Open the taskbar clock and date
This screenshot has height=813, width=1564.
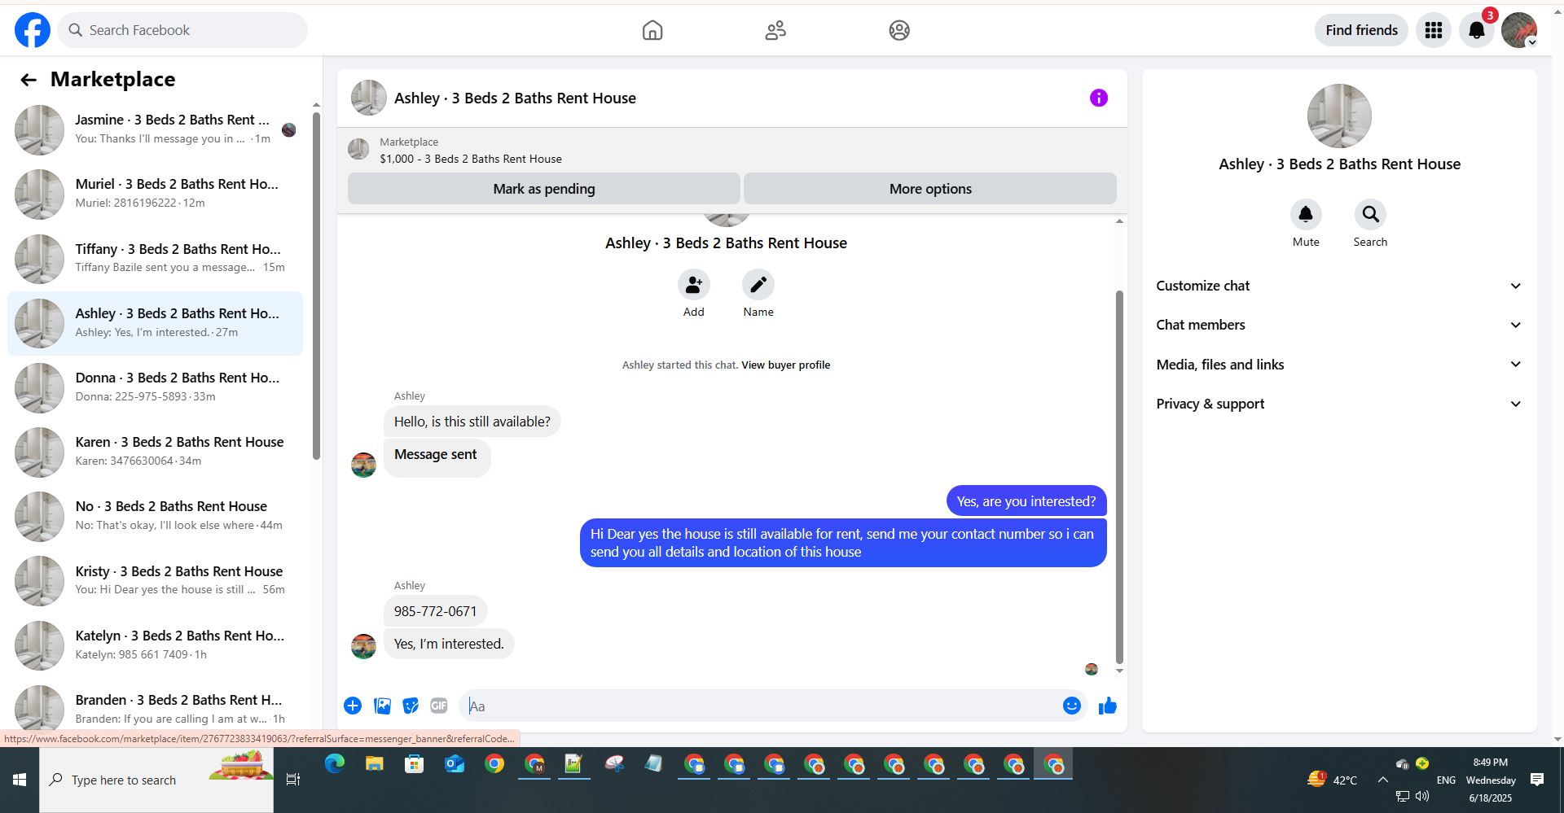pyautogui.click(x=1491, y=780)
